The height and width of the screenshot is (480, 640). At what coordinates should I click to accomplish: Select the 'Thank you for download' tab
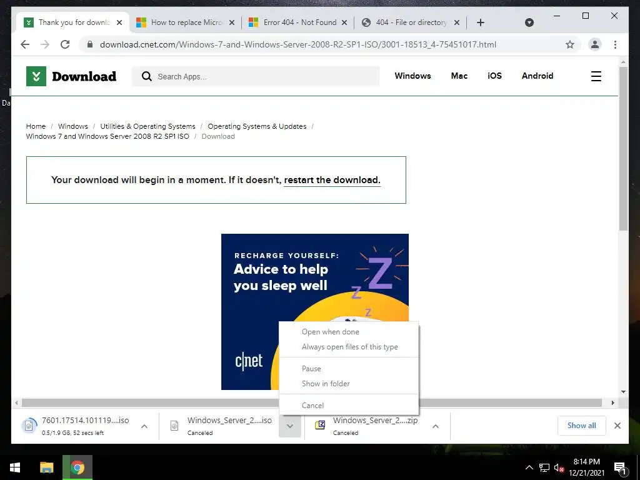[x=72, y=22]
